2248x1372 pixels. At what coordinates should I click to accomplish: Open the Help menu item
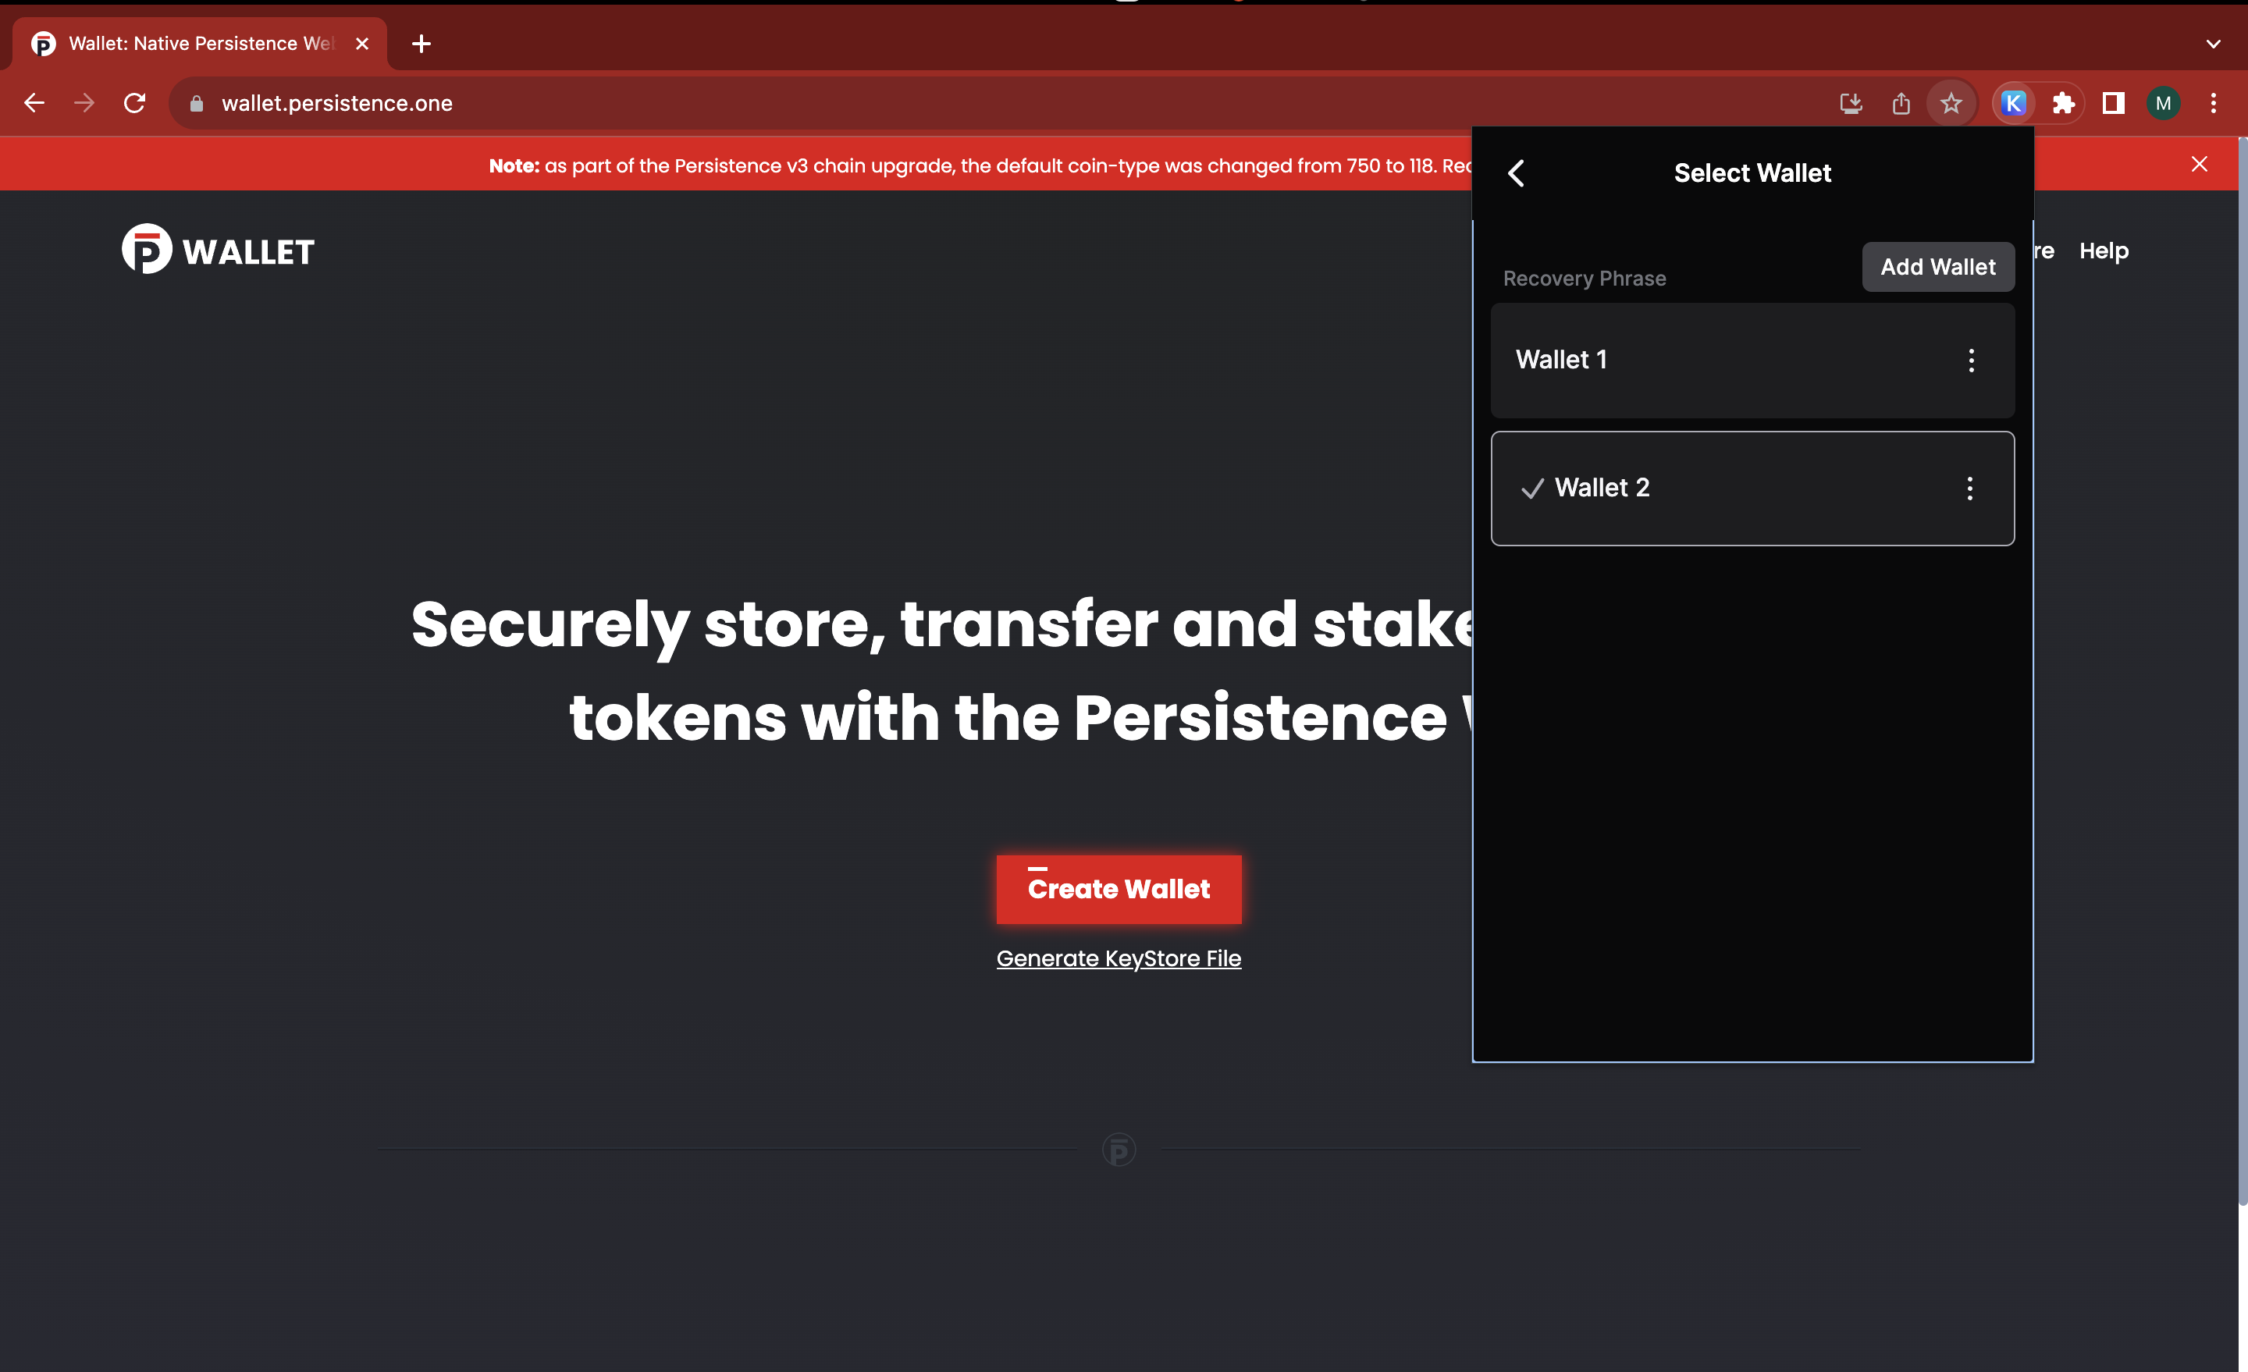pos(2103,251)
